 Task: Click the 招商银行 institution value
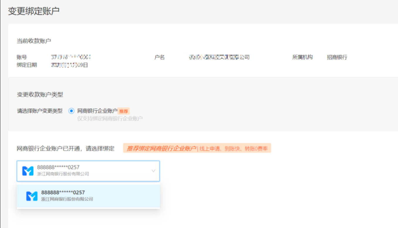(337, 57)
